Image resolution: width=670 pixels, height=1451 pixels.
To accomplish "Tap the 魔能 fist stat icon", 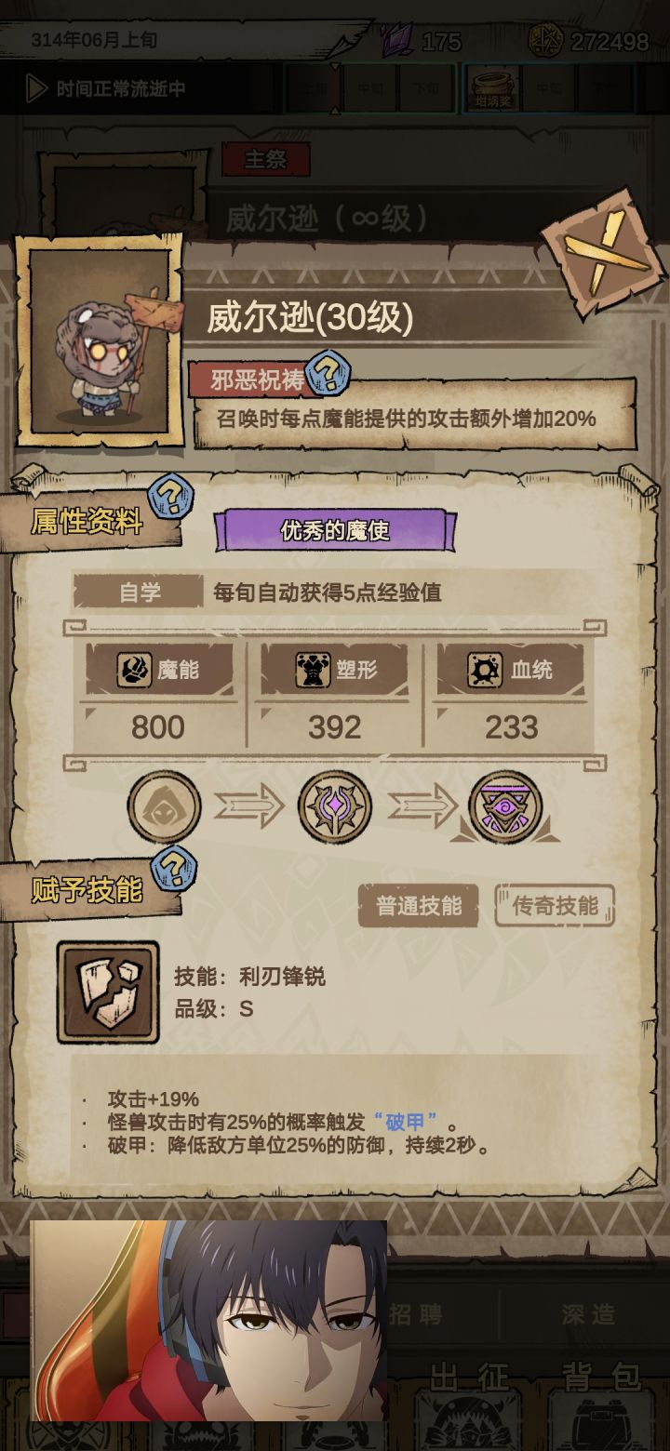I will coord(134,670).
